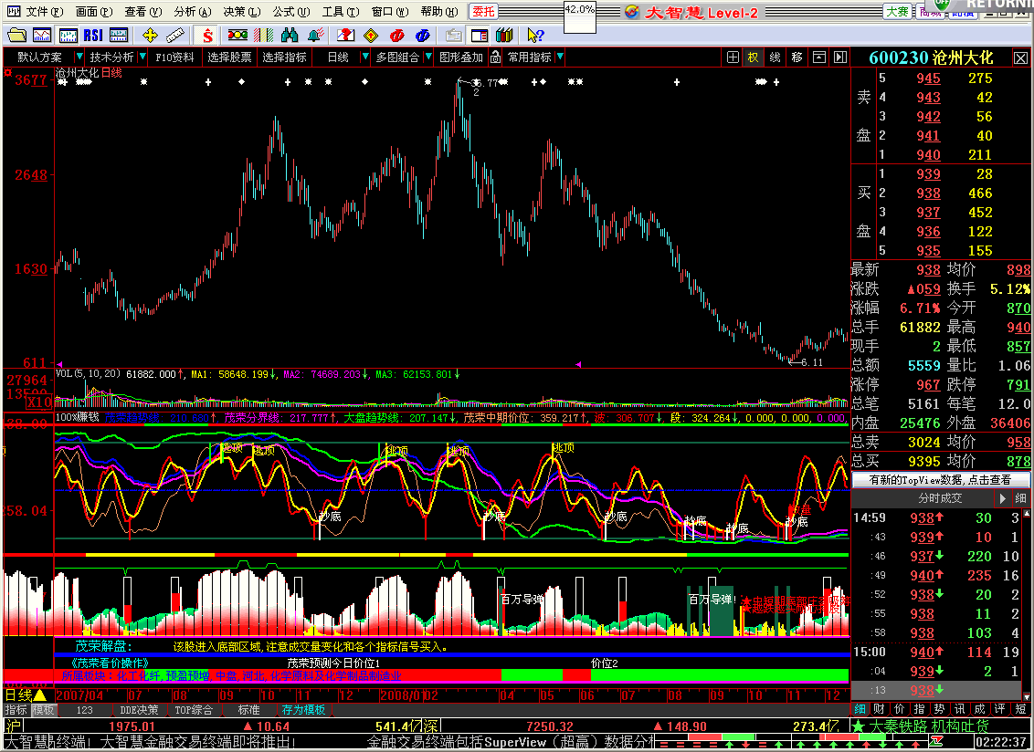Image resolution: width=1034 pixels, height=752 pixels.
Task: Select the 财 finance tab at bottom right
Action: [879, 709]
